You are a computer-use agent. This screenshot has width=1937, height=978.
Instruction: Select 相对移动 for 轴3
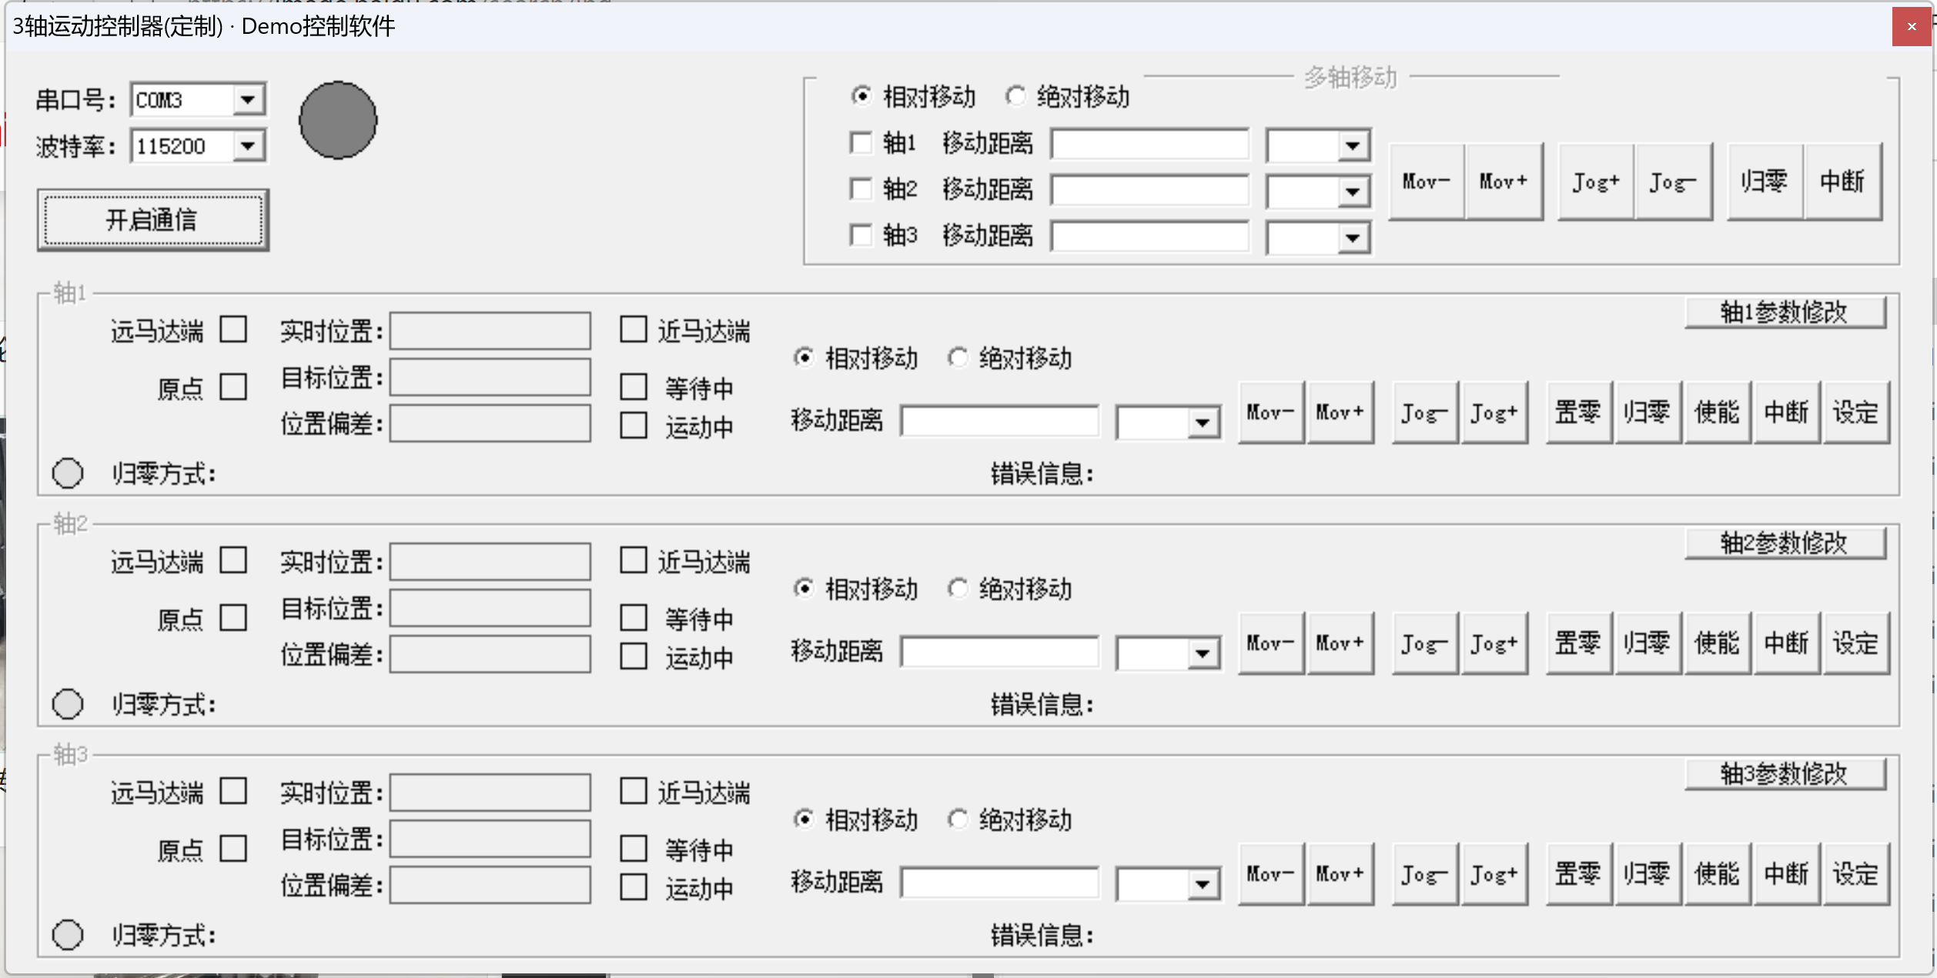coord(855,820)
